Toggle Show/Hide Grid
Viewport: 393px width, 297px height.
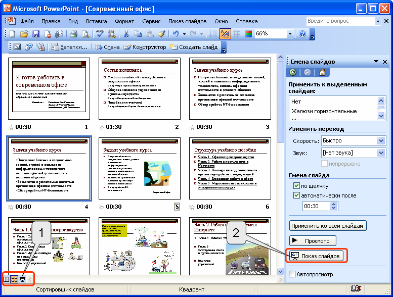(237, 34)
